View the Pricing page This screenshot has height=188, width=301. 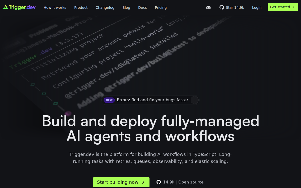coord(161,8)
